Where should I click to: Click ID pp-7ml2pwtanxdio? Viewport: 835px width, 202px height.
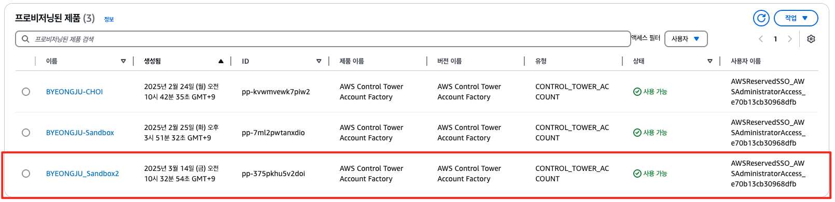[x=273, y=133]
